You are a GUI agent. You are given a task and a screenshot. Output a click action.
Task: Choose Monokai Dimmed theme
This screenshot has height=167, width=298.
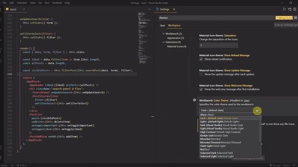click(230, 142)
